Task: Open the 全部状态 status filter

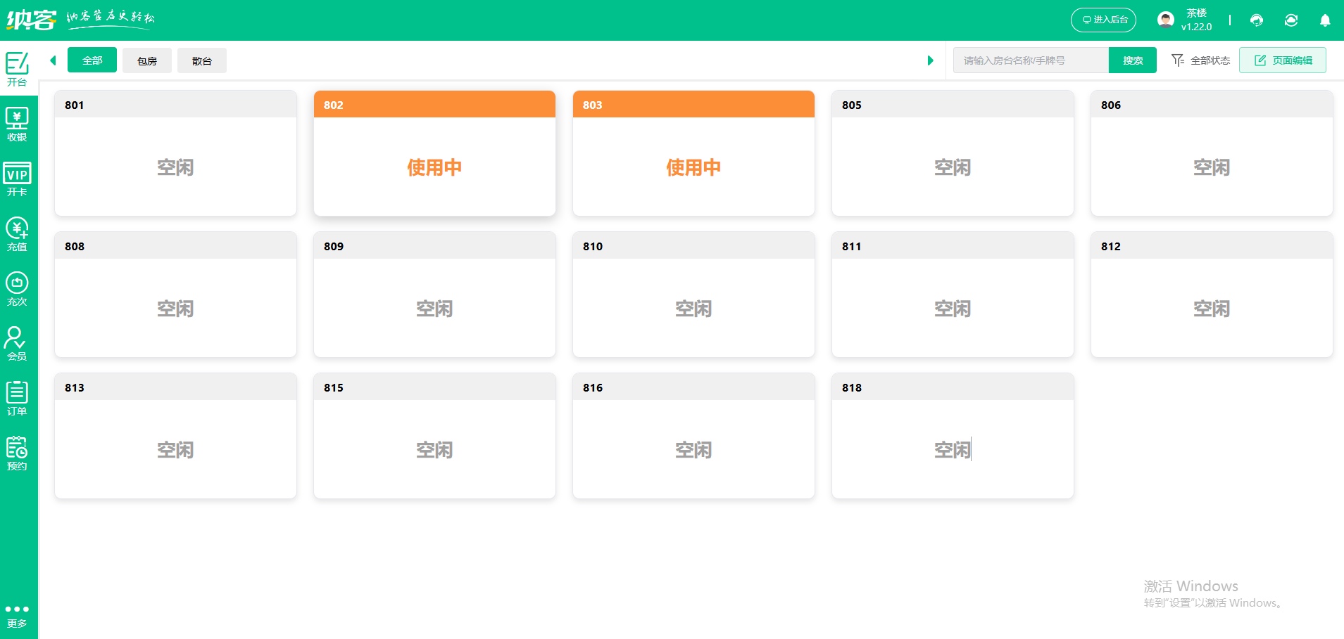Action: pos(1200,60)
